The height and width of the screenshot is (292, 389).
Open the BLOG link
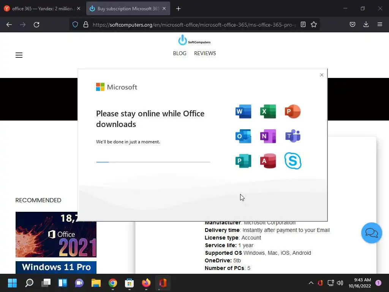point(180,53)
